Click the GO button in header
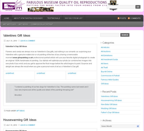Viewport: 144px width, 131px height. tap(138, 7)
